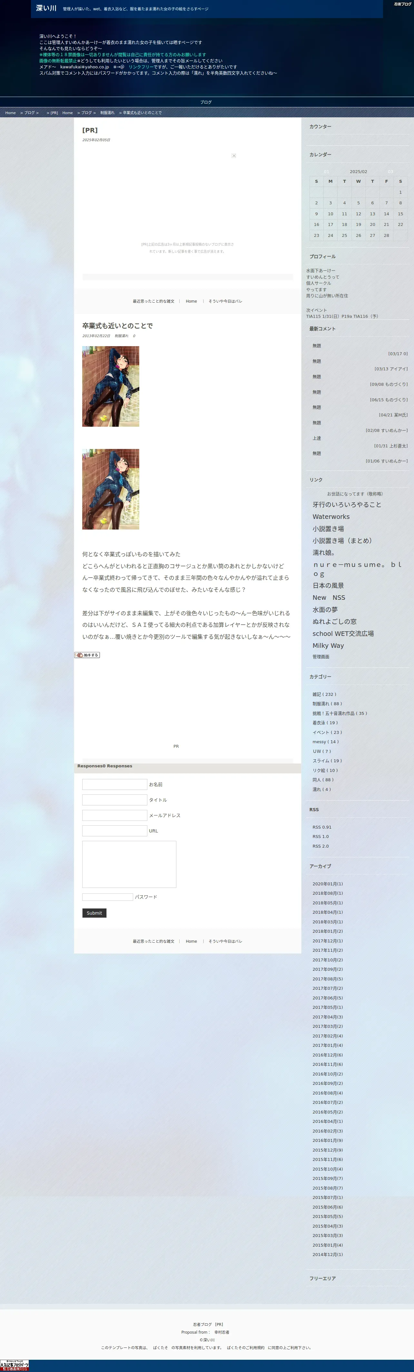Screen dimensions: 414x1372
Task: Open the 管理画面 admin link
Action: click(321, 657)
